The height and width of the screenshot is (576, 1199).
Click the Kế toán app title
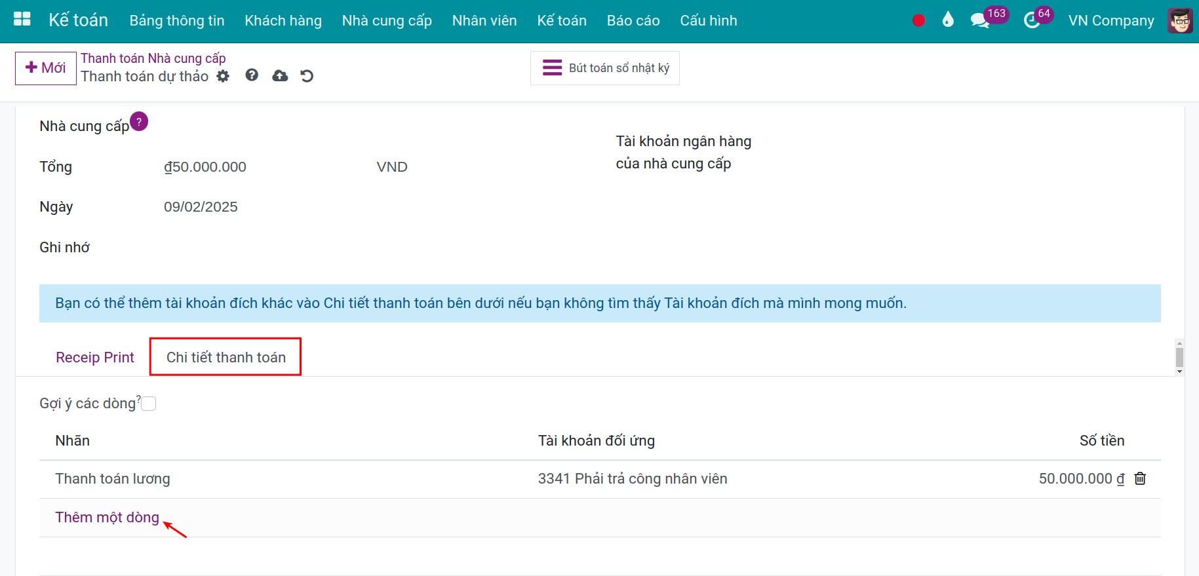point(78,20)
